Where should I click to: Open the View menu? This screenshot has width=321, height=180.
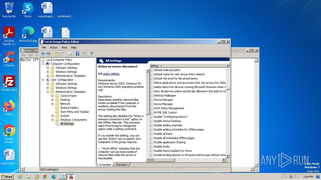[x=64, y=47]
